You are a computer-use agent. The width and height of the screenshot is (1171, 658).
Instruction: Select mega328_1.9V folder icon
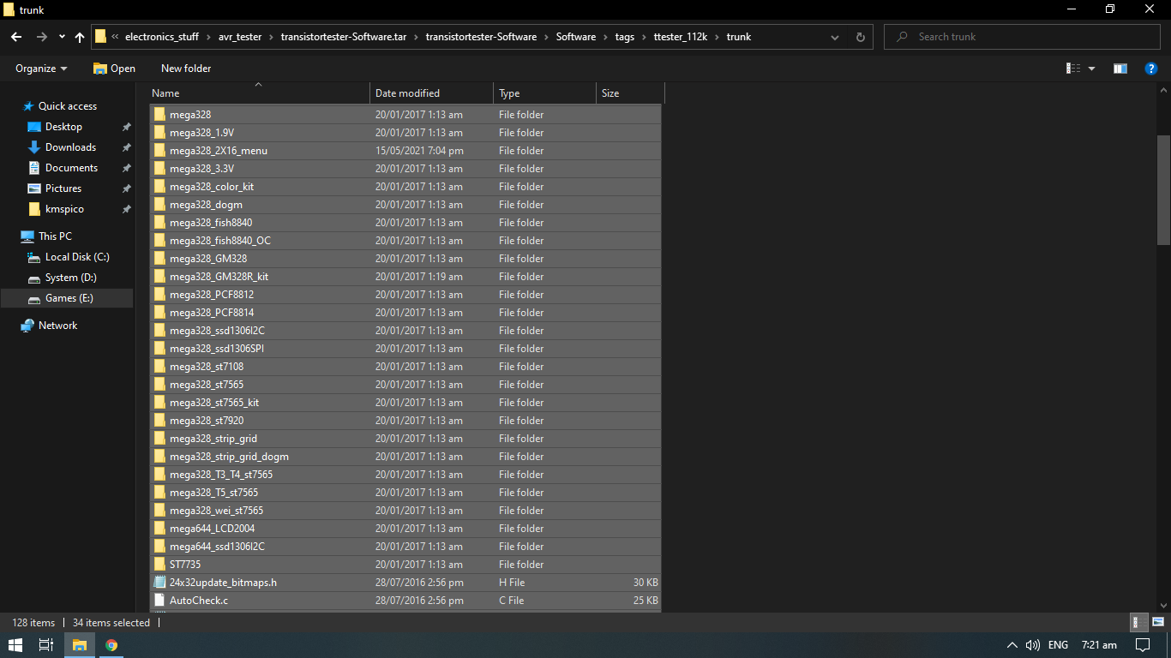coord(159,133)
